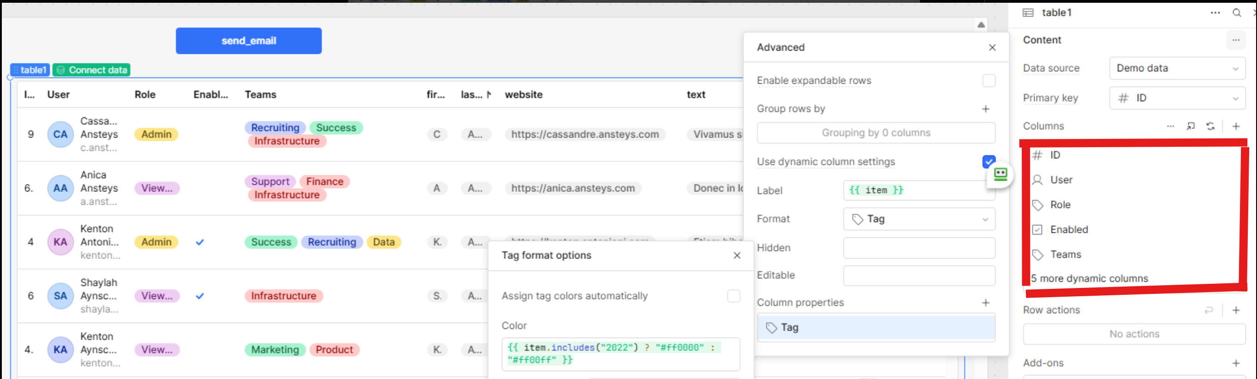Click the arrow icon beside Row actions
This screenshot has width=1257, height=379.
(1209, 310)
